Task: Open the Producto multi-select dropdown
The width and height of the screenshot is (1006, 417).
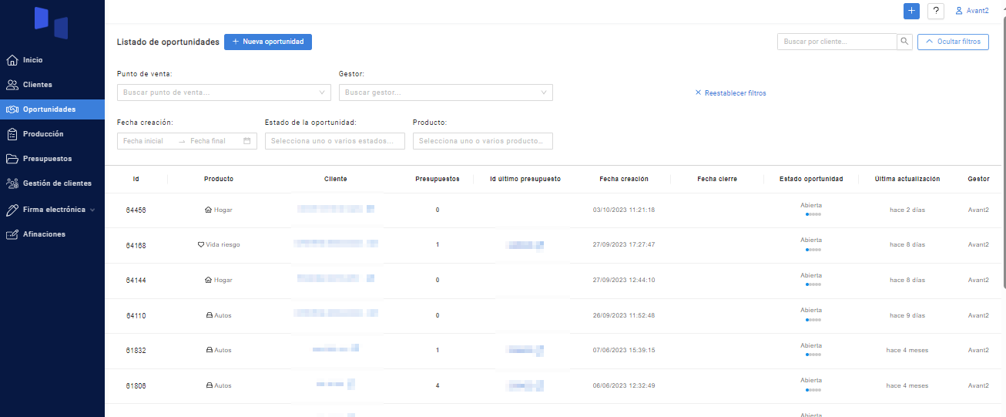Action: [x=483, y=141]
